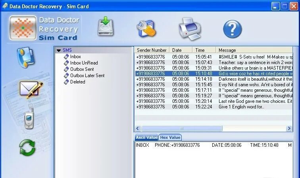
Task: Close the Data Doctor Recovery window
Action: click(294, 6)
